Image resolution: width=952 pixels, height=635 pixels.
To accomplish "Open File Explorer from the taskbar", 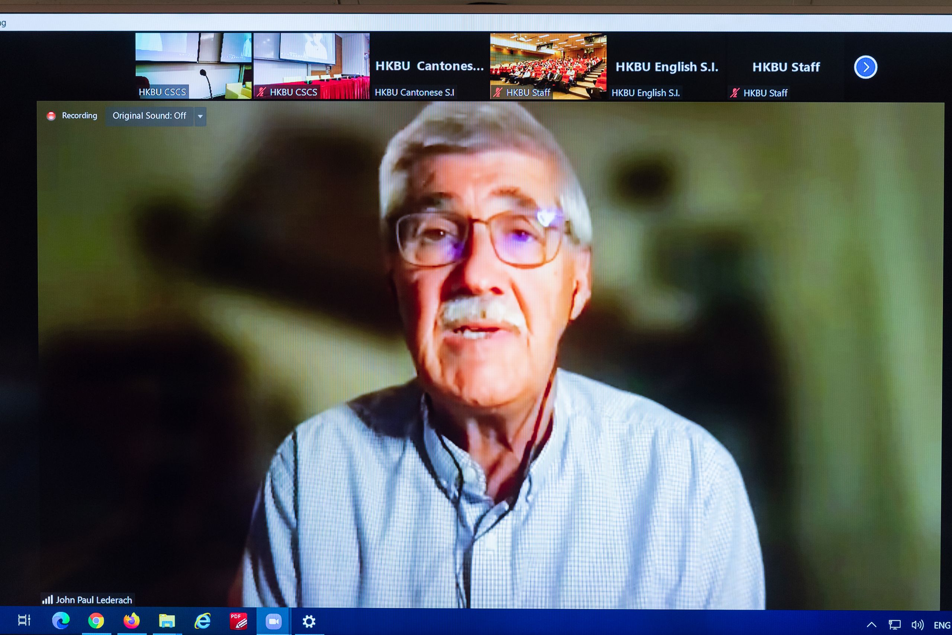I will point(167,620).
